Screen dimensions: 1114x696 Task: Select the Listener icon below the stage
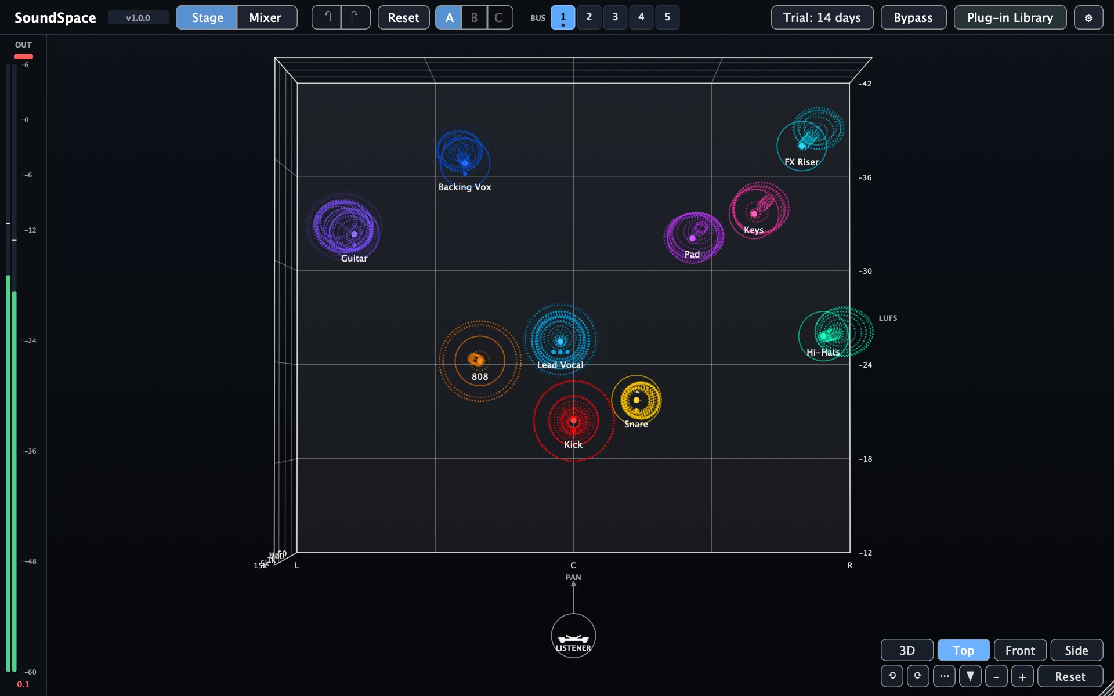tap(573, 636)
